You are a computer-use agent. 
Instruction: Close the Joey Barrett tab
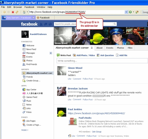(x=33, y=17)
